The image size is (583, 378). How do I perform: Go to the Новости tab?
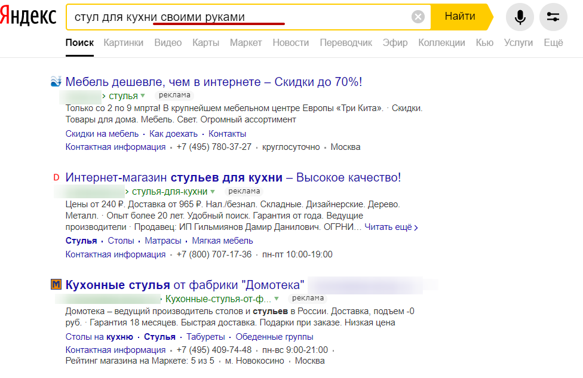(291, 43)
